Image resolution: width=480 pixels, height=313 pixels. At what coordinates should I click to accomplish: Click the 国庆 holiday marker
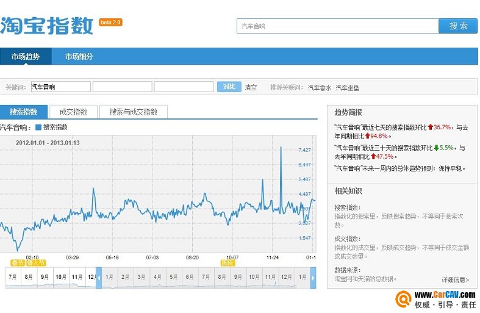pos(227,263)
